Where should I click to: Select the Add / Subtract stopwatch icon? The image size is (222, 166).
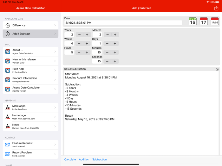point(8,34)
